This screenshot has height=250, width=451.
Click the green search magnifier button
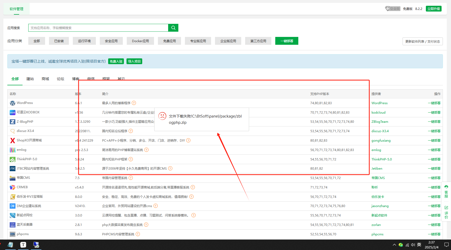tap(173, 28)
